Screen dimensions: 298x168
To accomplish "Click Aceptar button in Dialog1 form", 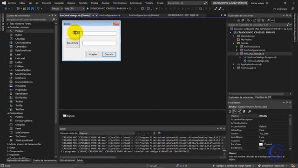I will (93, 54).
